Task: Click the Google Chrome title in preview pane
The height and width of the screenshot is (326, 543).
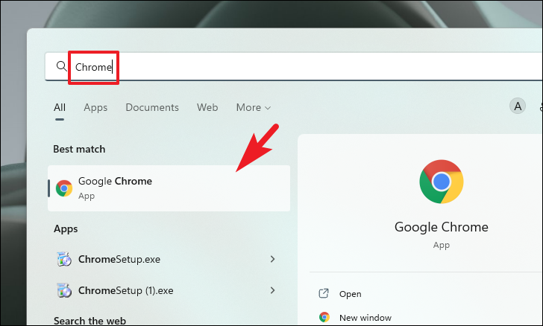Action: click(x=442, y=227)
